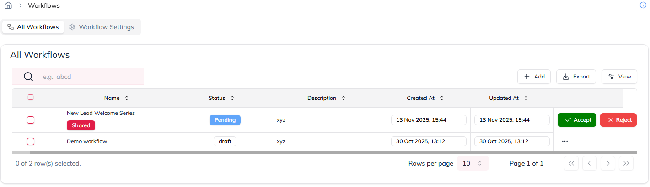Click the home breadcrumb icon
Screen dimensions: 650x187
[x=8, y=6]
